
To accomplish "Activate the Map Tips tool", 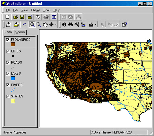I will coord(83,24).
